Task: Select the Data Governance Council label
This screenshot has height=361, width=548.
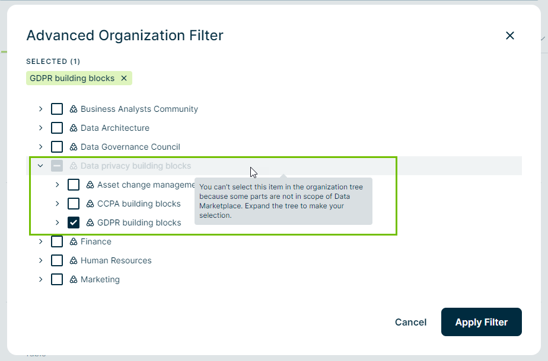Action: (x=130, y=147)
